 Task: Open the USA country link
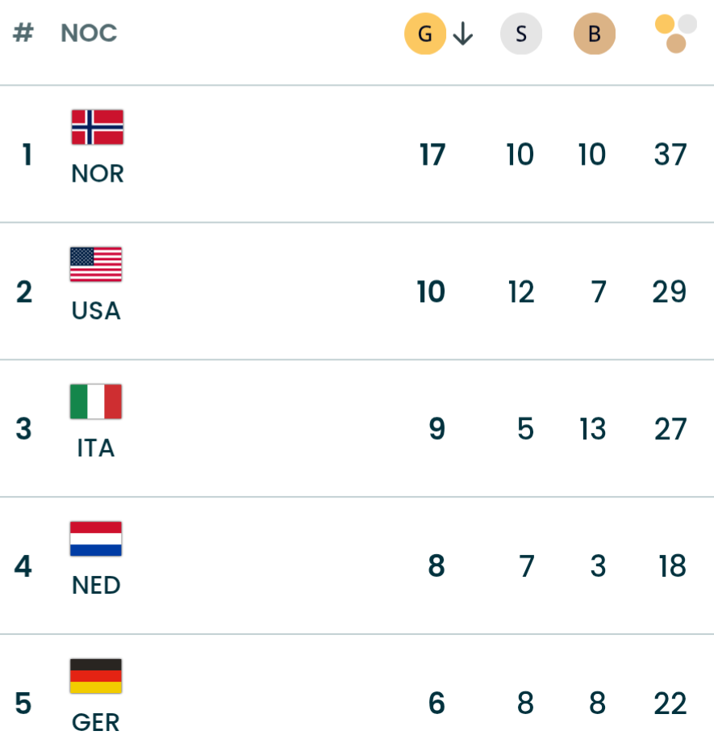click(96, 311)
